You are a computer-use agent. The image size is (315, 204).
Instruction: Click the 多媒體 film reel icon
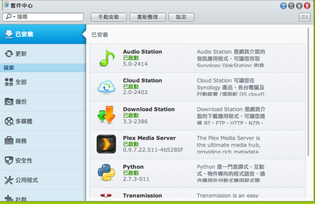click(9, 121)
